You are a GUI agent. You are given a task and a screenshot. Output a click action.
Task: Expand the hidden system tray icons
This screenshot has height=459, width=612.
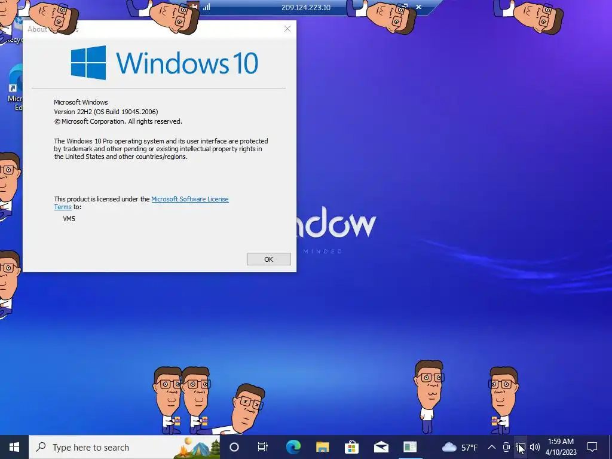click(x=492, y=447)
